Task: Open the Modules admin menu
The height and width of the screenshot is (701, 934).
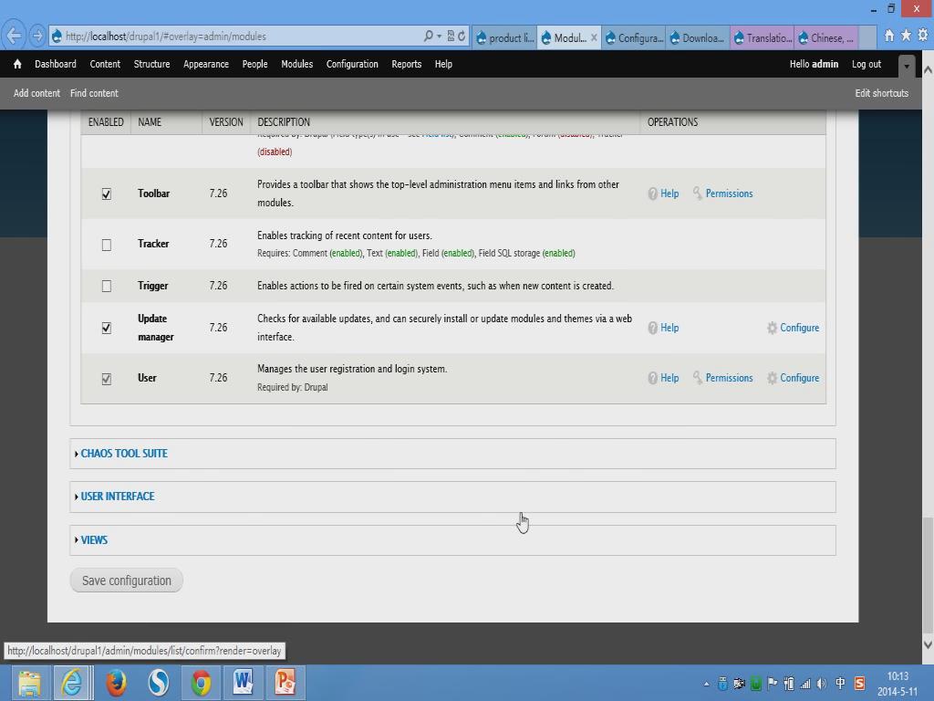Action: pos(296,64)
